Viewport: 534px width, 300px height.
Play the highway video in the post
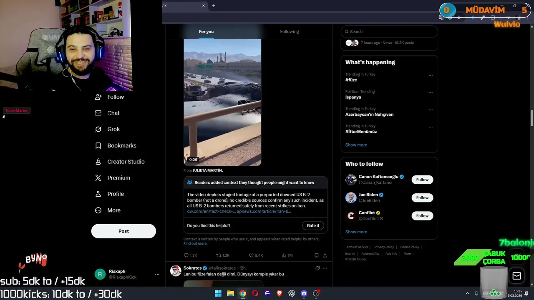click(222, 102)
